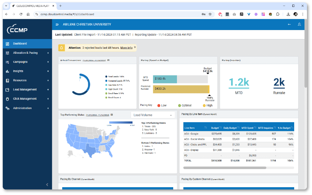Click the Allocation & Pacing sliders icon
The image size is (312, 195).
coord(8,53)
